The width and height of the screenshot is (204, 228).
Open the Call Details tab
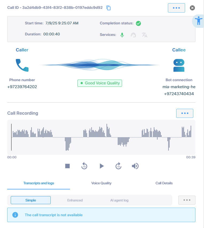coord(164,183)
